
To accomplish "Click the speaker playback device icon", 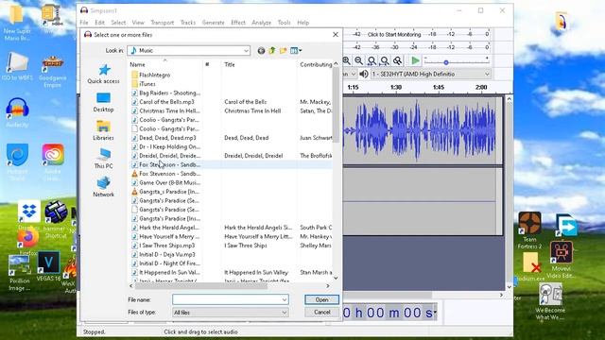I will 364,74.
